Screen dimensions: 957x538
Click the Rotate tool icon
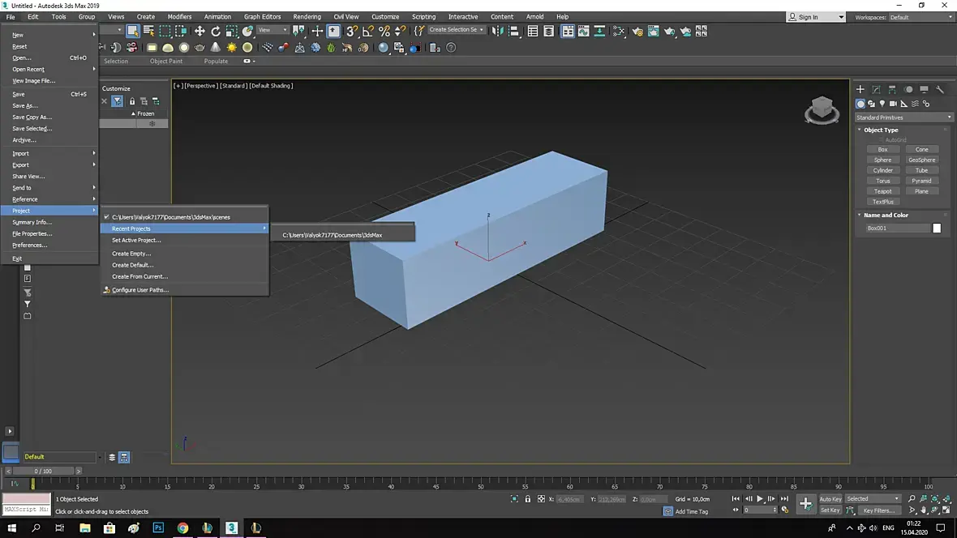click(x=216, y=32)
